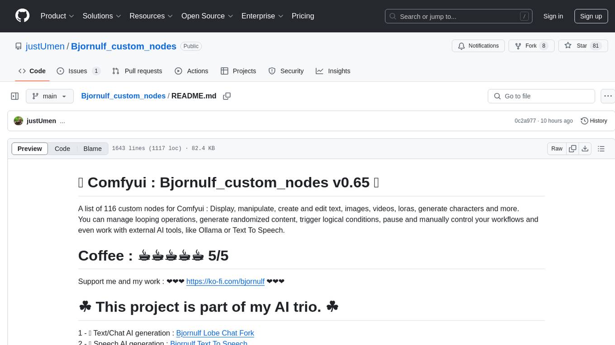View file History
Viewport: 615px width, 345px height.
tap(594, 121)
